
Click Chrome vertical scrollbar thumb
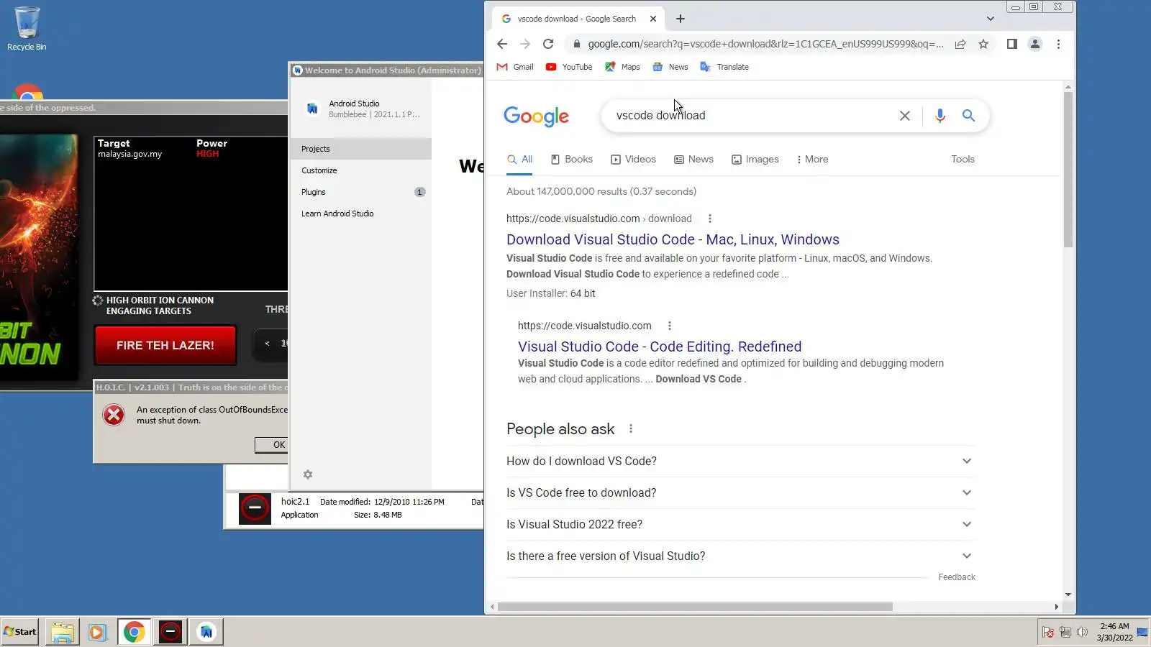point(1068,170)
